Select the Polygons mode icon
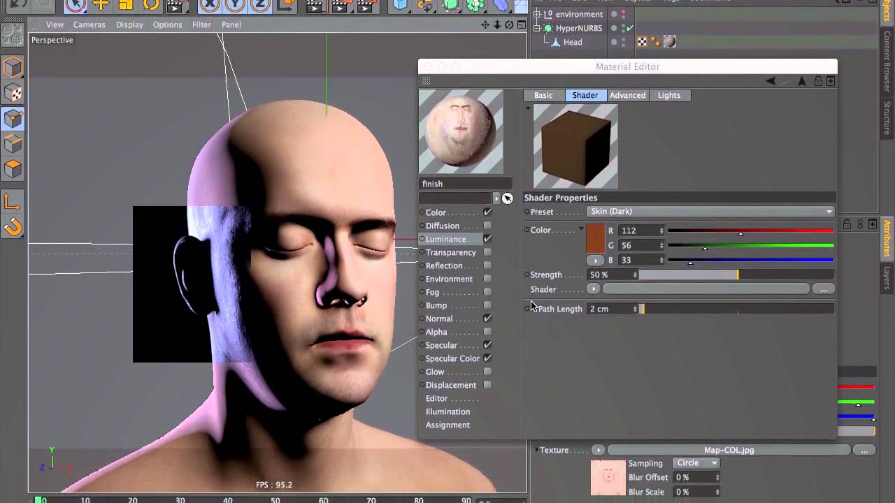This screenshot has width=895, height=503. [x=13, y=169]
